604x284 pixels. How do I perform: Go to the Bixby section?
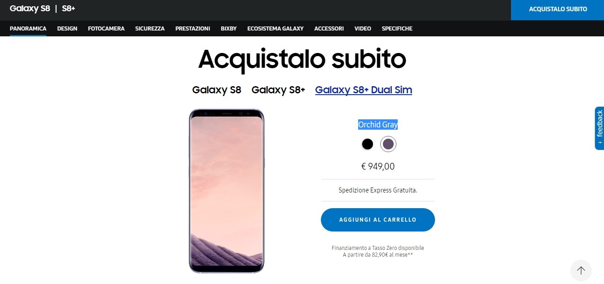click(228, 28)
